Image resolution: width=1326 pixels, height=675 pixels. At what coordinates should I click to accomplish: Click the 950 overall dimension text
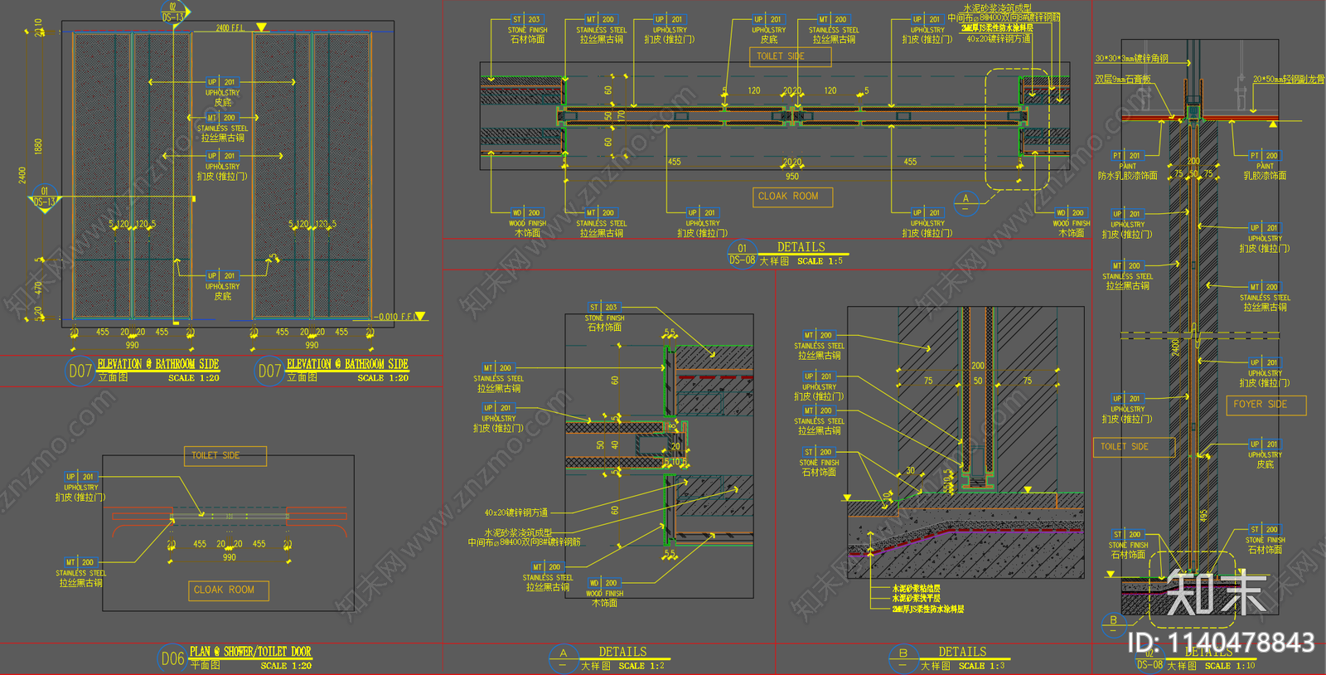point(792,177)
